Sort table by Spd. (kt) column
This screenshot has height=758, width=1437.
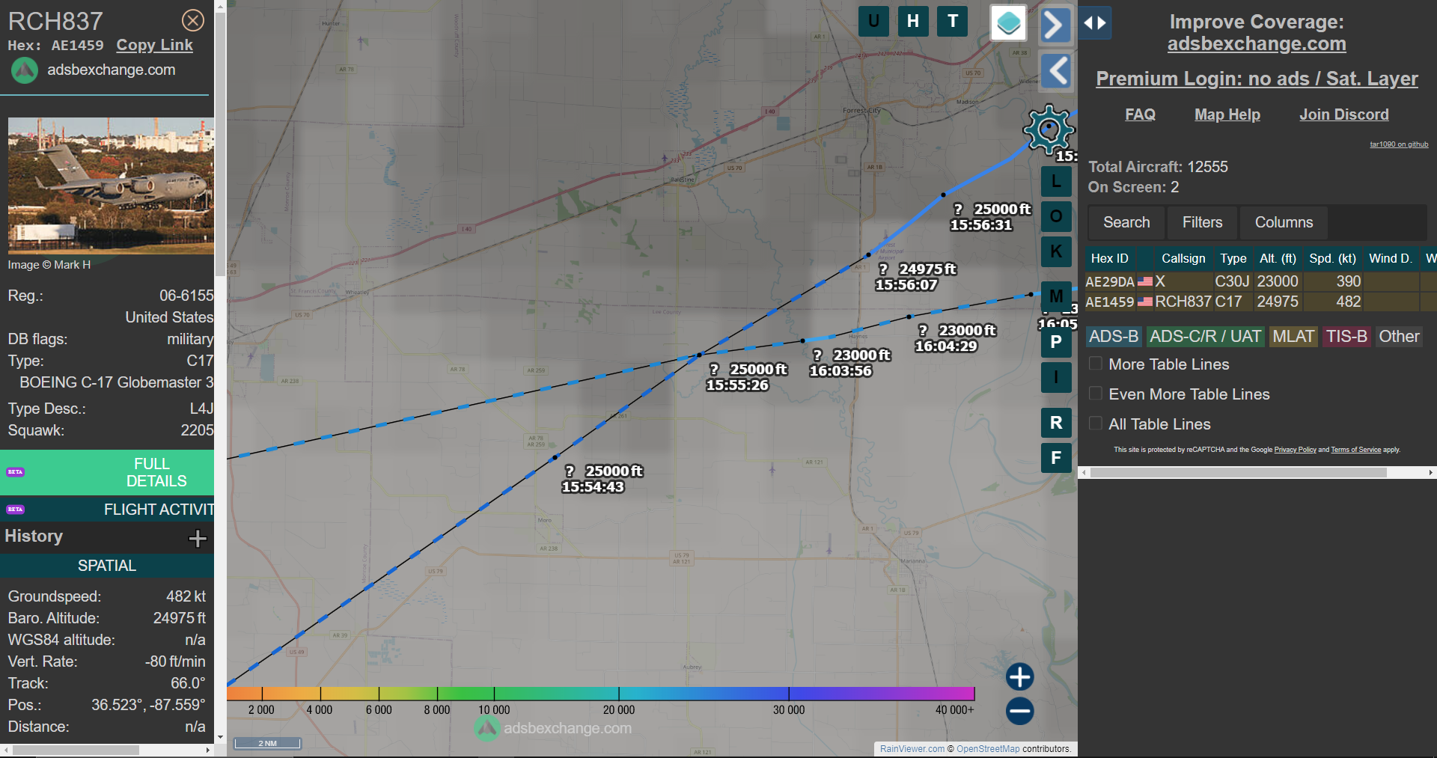1332,258
